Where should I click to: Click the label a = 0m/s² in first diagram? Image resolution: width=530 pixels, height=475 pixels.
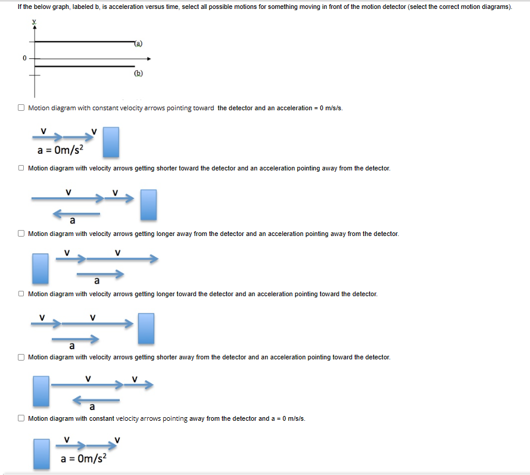click(x=61, y=150)
